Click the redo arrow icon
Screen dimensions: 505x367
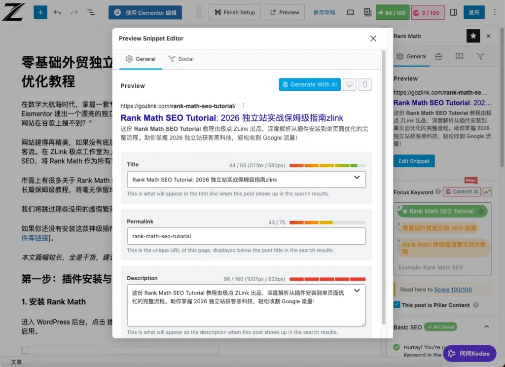74,12
